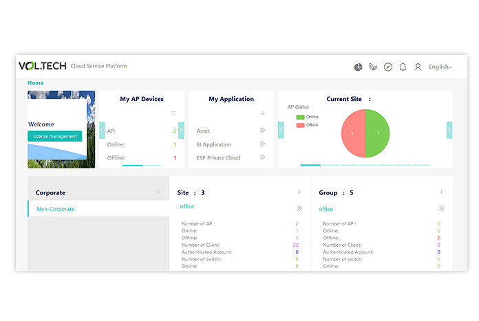Click the red Offline pie slice
This screenshot has height=321, width=479.
[353, 133]
